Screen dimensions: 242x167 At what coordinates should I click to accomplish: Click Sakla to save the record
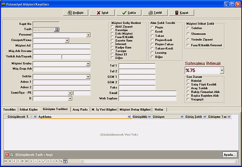pos(128,13)
